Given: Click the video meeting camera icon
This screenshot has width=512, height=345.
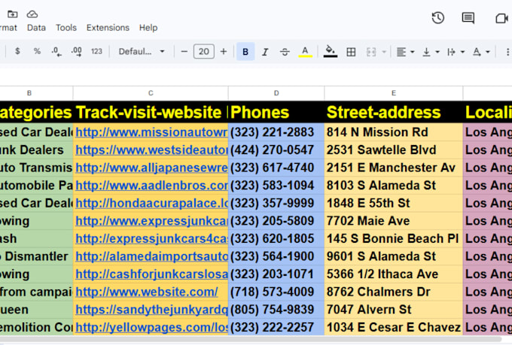Looking at the screenshot, I should point(501,18).
